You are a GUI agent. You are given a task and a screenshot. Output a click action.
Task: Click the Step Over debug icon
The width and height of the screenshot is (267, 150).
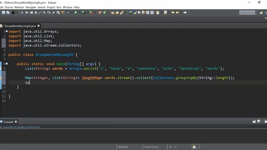click(x=49, y=12)
